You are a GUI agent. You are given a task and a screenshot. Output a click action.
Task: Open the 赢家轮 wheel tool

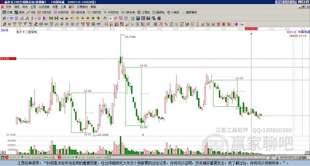click(158, 12)
